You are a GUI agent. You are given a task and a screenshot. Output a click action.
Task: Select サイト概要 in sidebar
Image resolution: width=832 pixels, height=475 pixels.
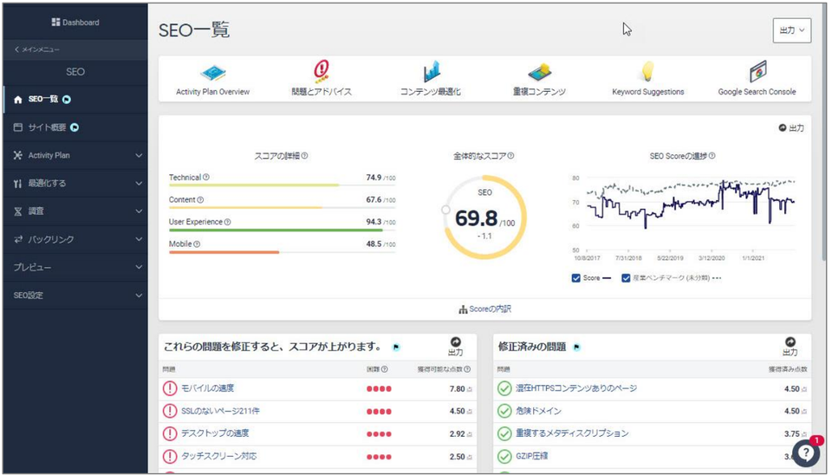(75, 127)
